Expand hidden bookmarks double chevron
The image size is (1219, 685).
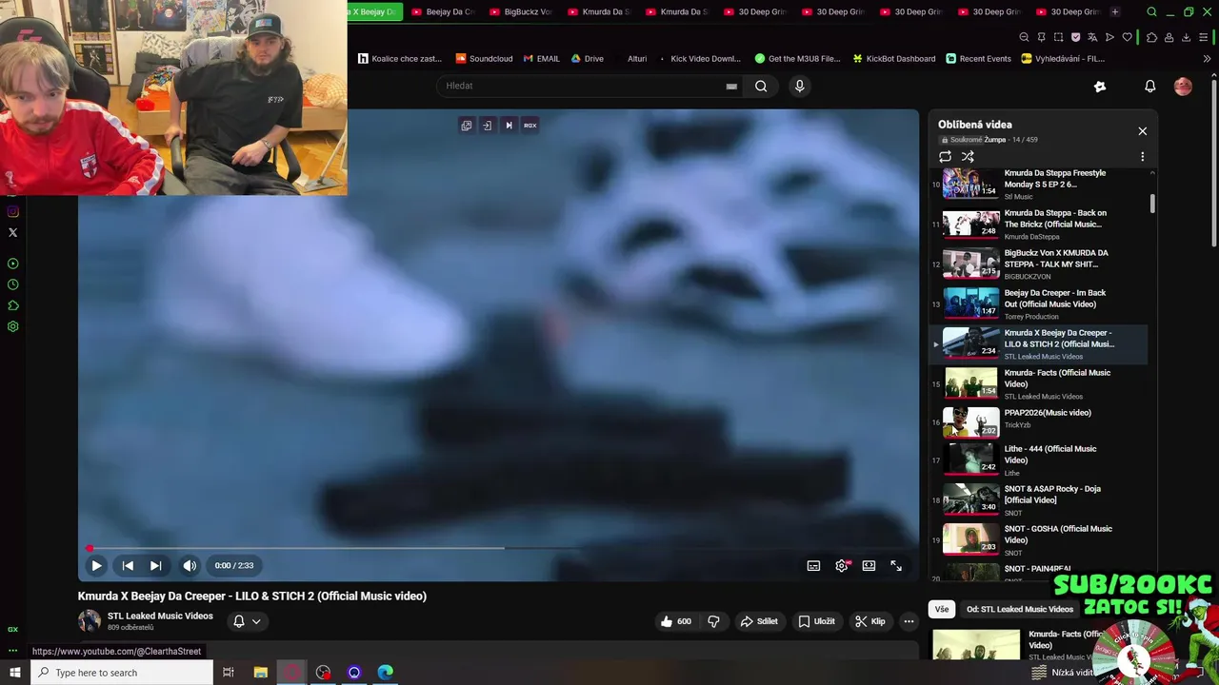click(x=1207, y=59)
